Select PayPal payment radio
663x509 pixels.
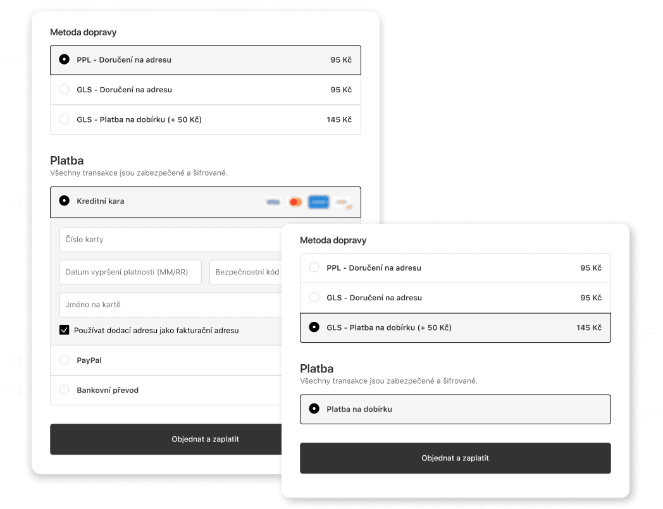65,360
